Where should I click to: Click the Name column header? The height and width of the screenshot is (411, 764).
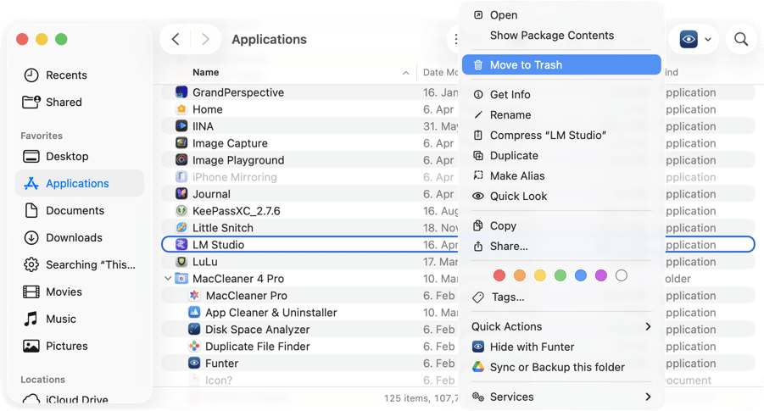click(x=205, y=73)
